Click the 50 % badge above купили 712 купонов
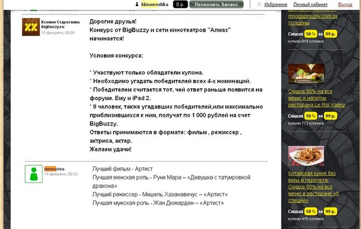This screenshot has width=361, height=229. click(311, 116)
